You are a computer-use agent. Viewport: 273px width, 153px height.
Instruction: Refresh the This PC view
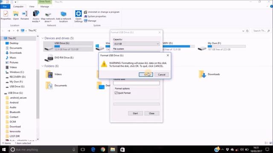click(x=247, y=31)
